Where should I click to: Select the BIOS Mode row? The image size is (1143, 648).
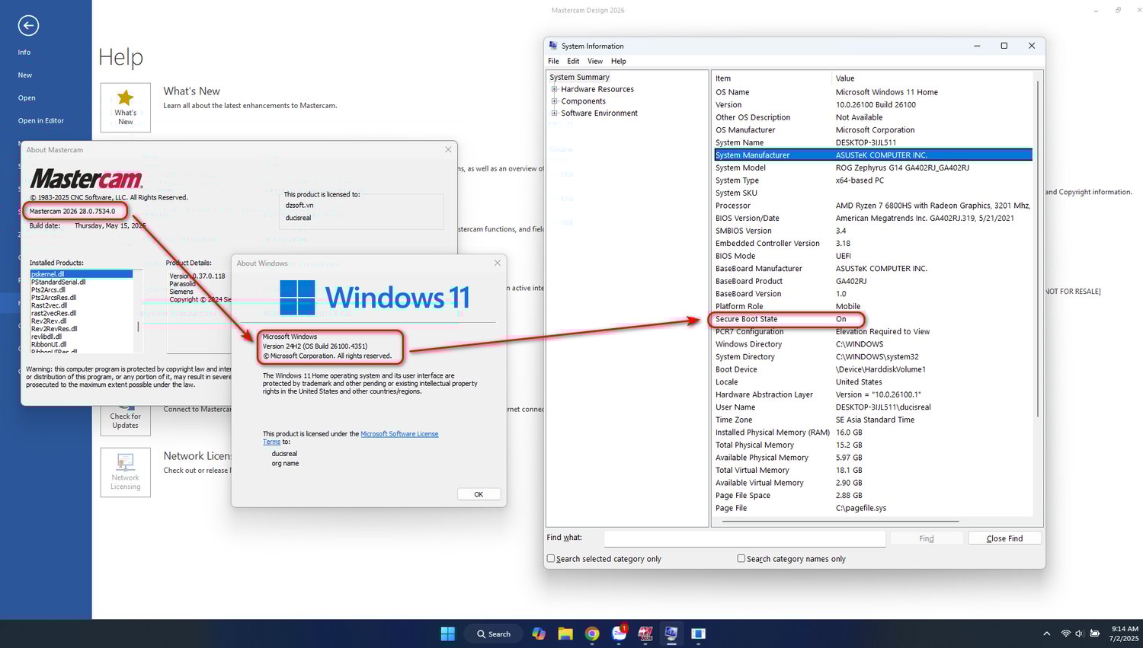tap(873, 256)
